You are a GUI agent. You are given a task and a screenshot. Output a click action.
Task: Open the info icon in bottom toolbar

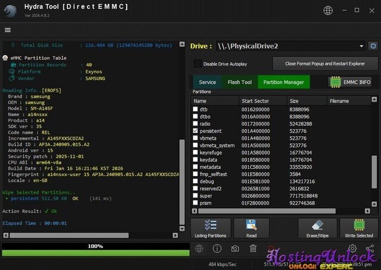(x=217, y=249)
